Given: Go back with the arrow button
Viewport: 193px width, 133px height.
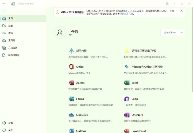Looking at the screenshot, I should [x=4, y=4].
